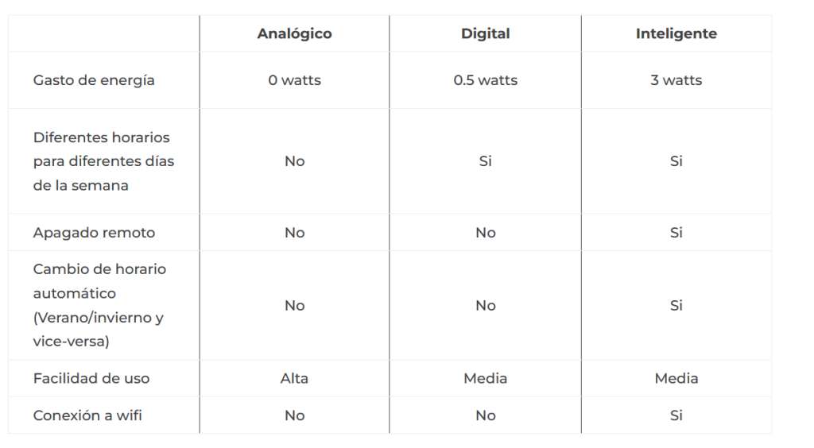Click the 3 watts cell

pyautogui.click(x=676, y=80)
